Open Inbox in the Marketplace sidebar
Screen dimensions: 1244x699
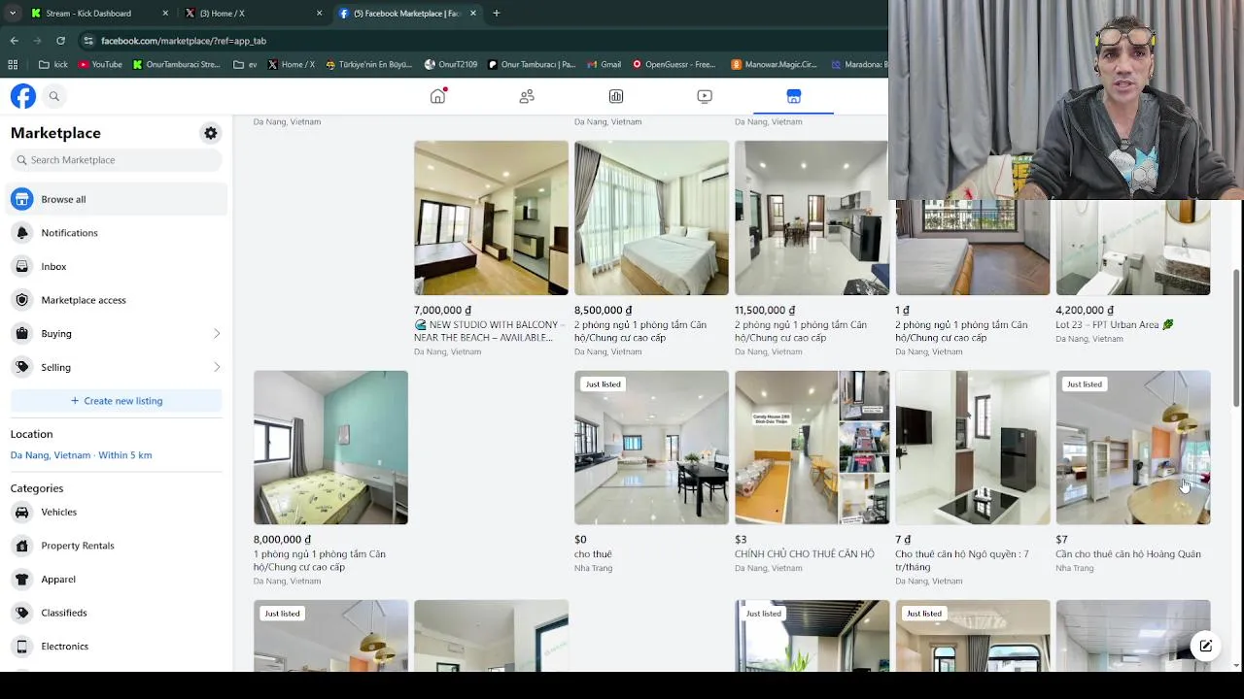pyautogui.click(x=117, y=266)
